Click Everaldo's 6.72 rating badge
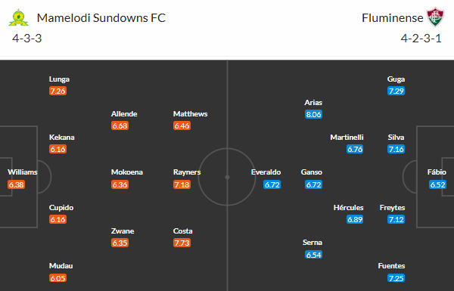454x291 pixels. (x=272, y=184)
